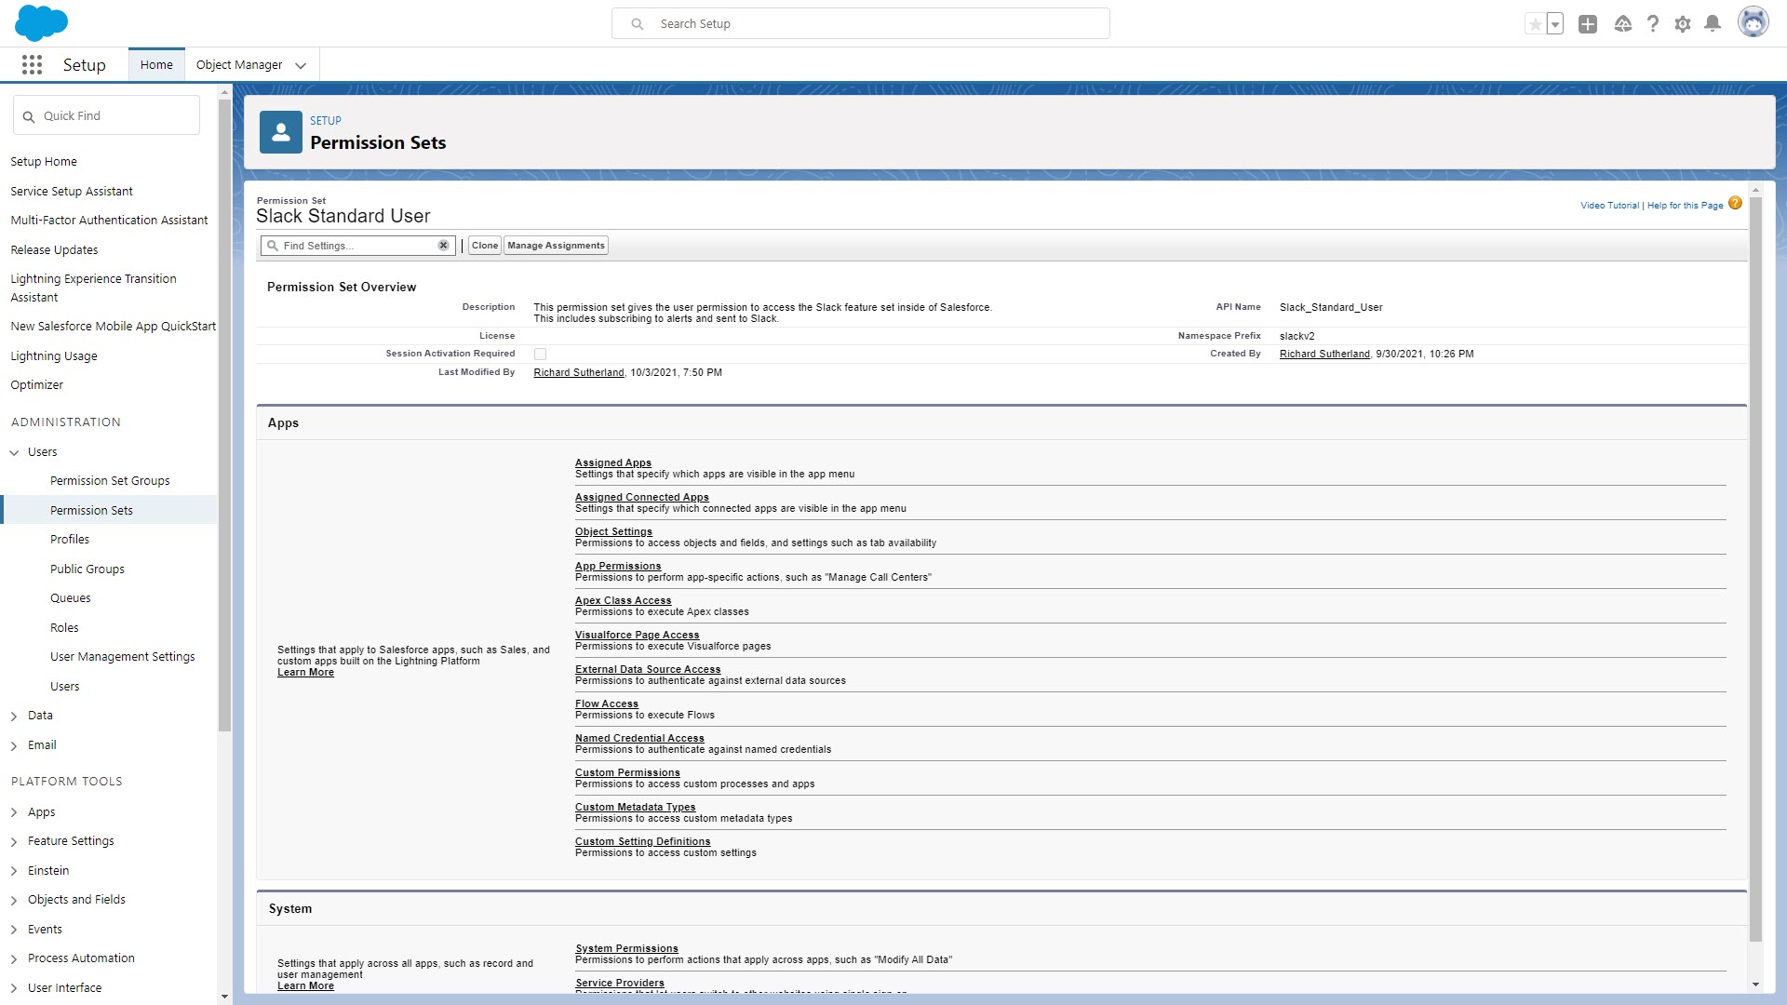Clear the Find Settings search box
The height and width of the screenshot is (1005, 1787).
[x=444, y=246]
